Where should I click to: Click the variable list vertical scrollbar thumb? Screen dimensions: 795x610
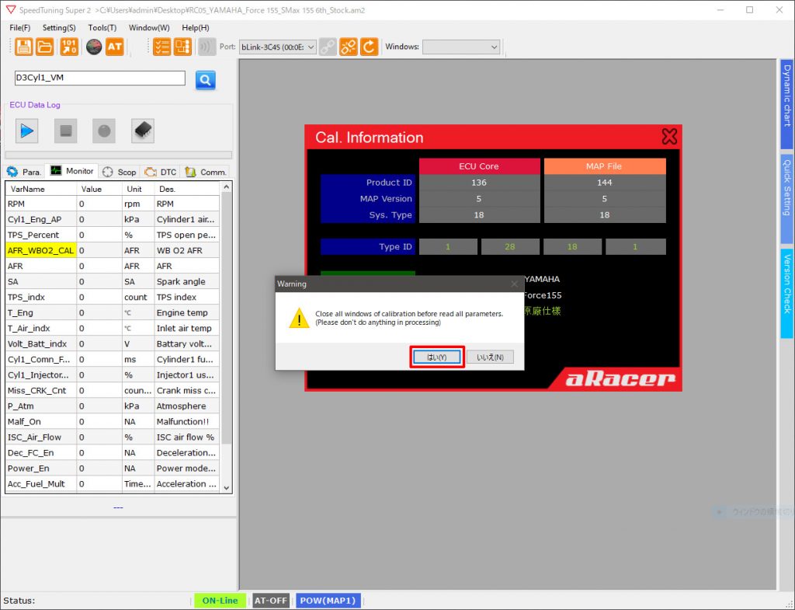point(227,318)
